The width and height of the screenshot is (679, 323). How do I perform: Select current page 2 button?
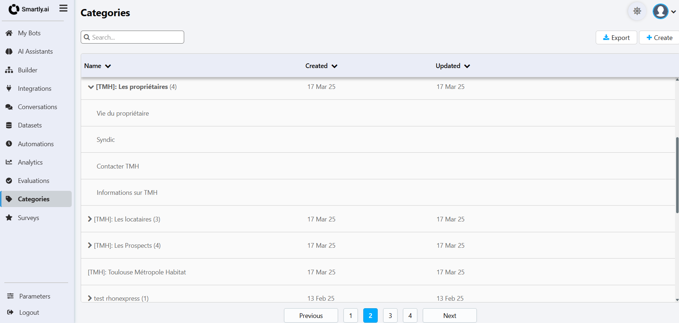point(370,316)
